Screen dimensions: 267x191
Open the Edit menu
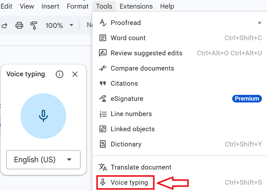[x=6, y=6]
